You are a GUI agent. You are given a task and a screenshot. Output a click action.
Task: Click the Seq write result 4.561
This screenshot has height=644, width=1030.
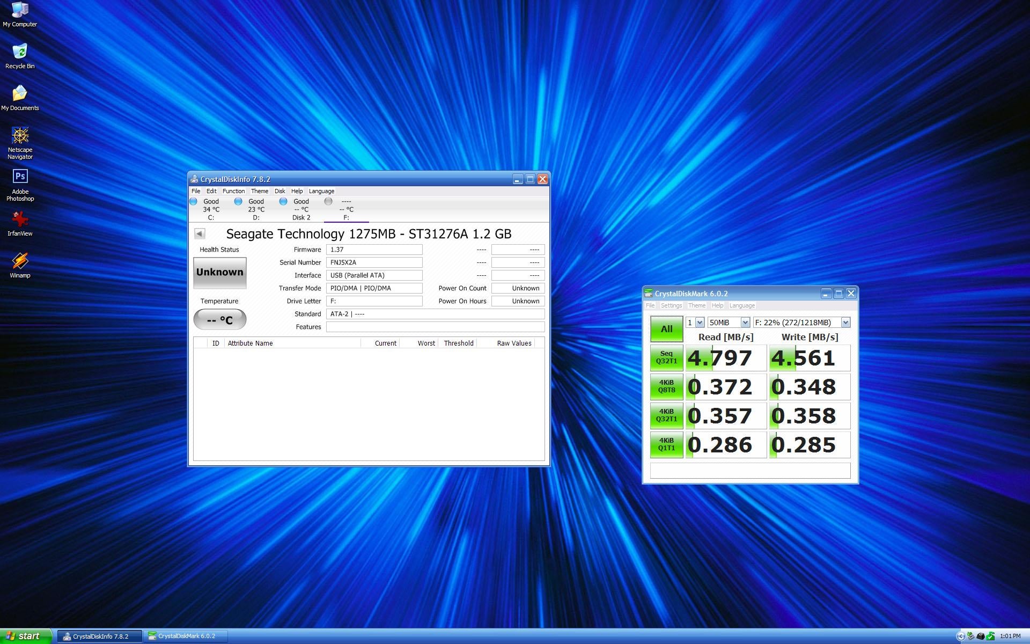810,358
